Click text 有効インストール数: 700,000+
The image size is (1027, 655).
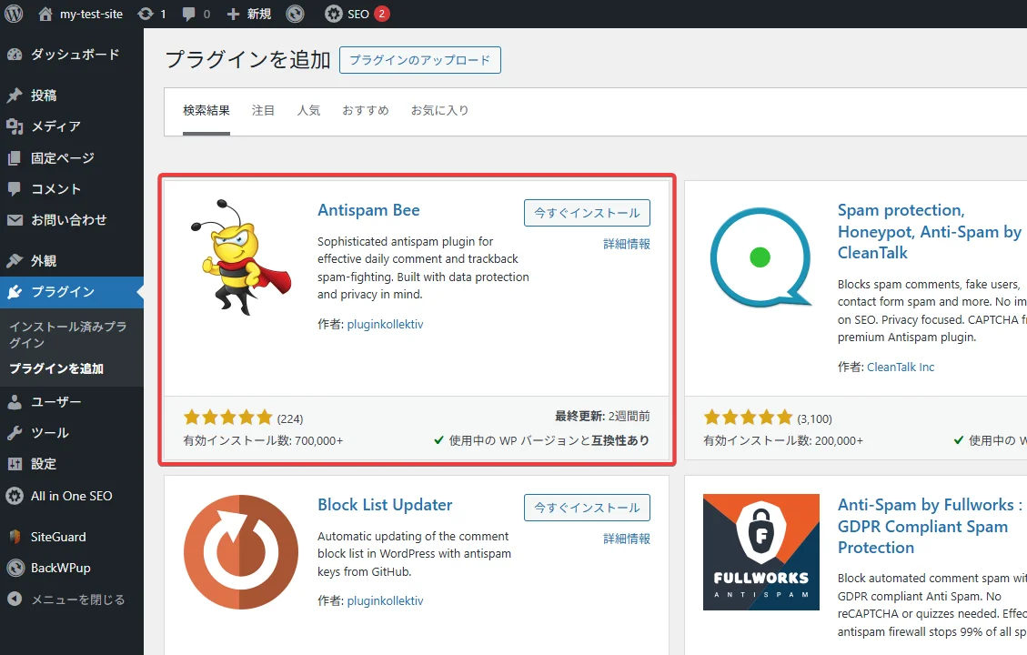(x=263, y=441)
